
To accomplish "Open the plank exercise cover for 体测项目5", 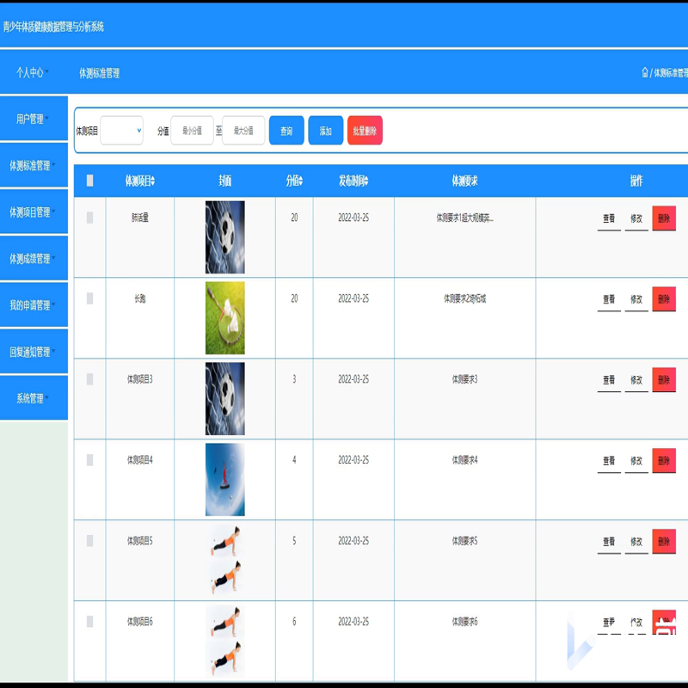I will (x=225, y=561).
